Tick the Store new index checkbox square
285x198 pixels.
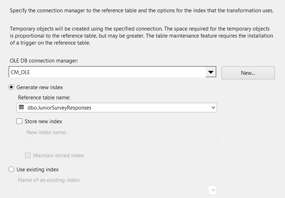click(x=19, y=121)
